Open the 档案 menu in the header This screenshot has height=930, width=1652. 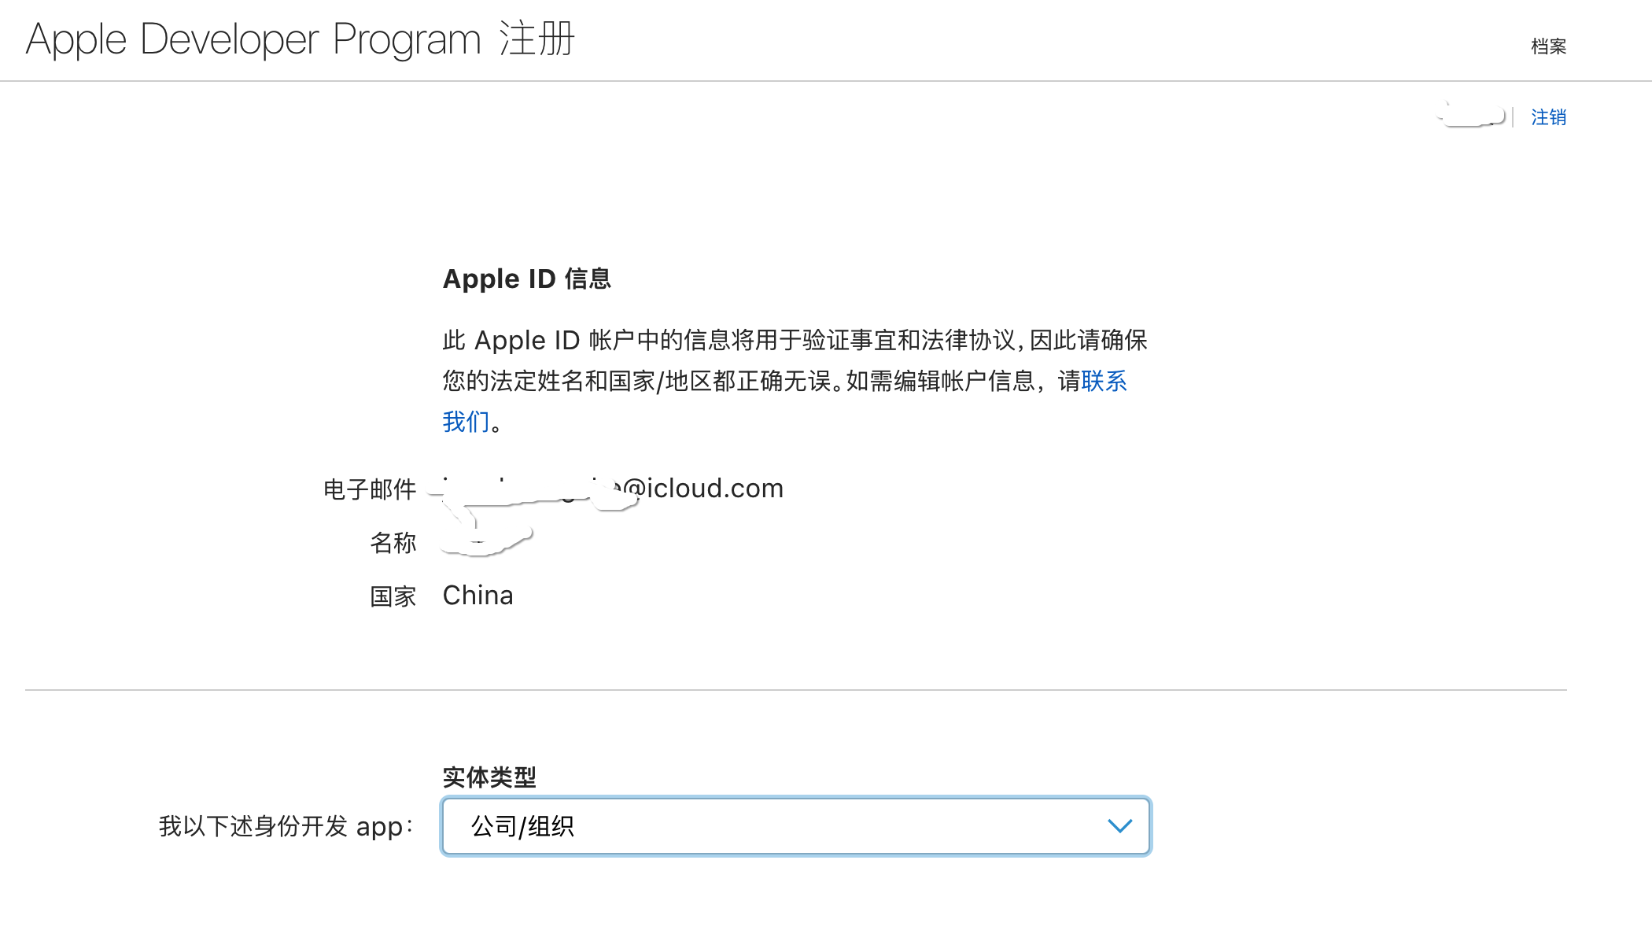point(1548,46)
